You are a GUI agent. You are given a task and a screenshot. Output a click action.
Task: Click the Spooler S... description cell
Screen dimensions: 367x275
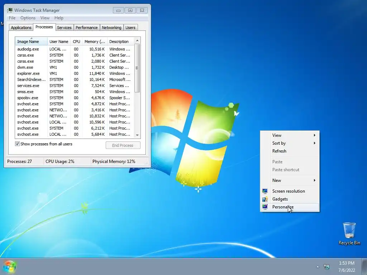coord(120,98)
